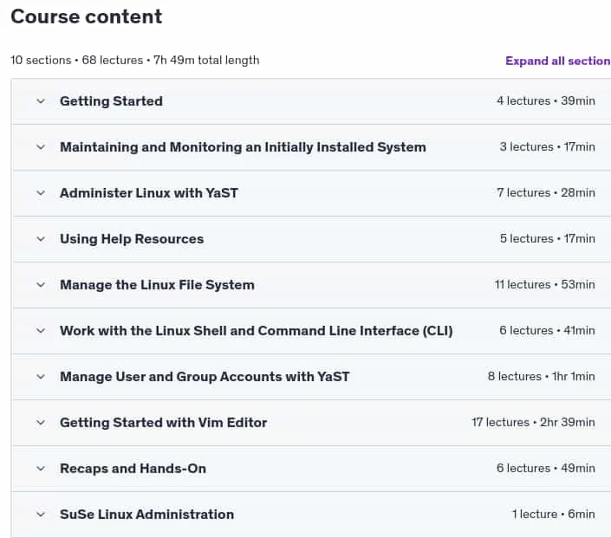Expand the SuSe Linux Administration chevron

pos(41,515)
